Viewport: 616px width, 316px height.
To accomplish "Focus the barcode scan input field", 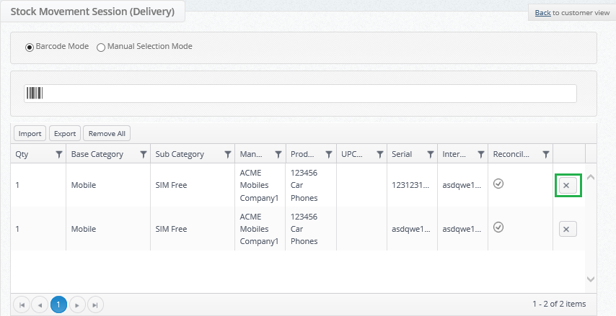I will (x=300, y=94).
